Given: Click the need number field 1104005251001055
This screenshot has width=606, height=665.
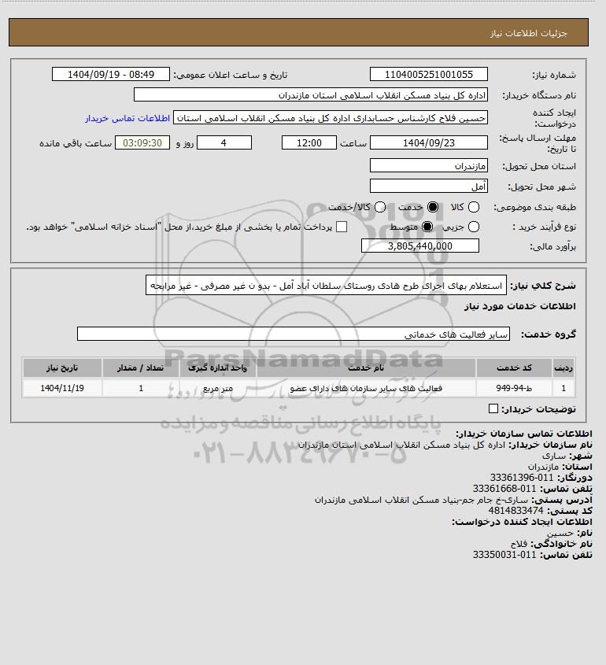Looking at the screenshot, I should coord(429,74).
